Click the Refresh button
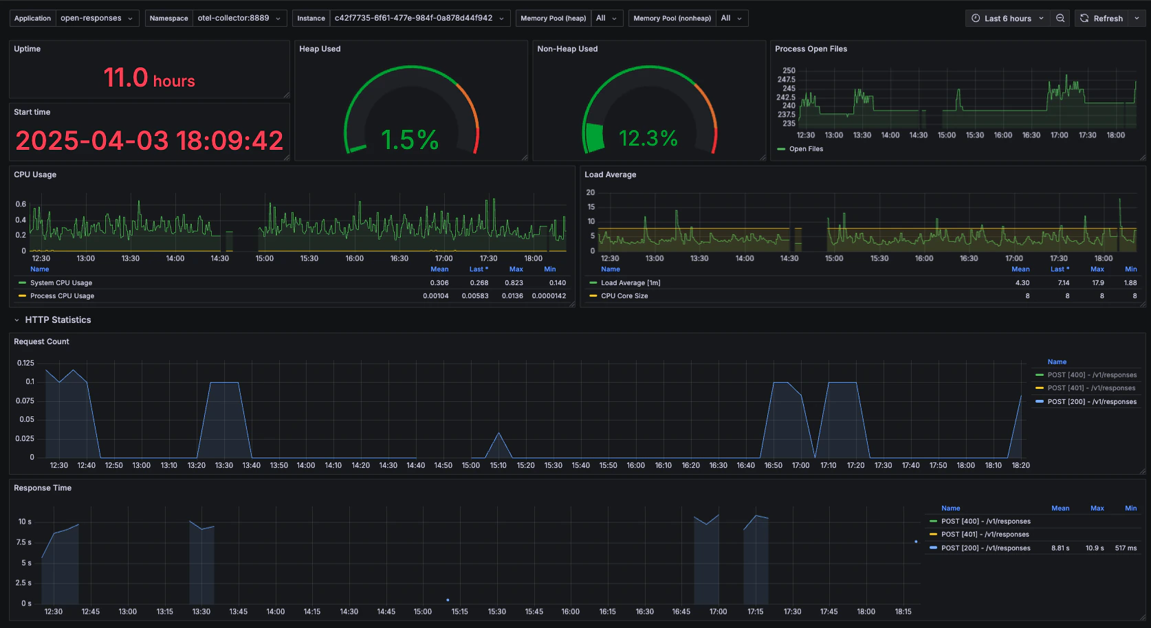The image size is (1151, 628). tap(1109, 18)
